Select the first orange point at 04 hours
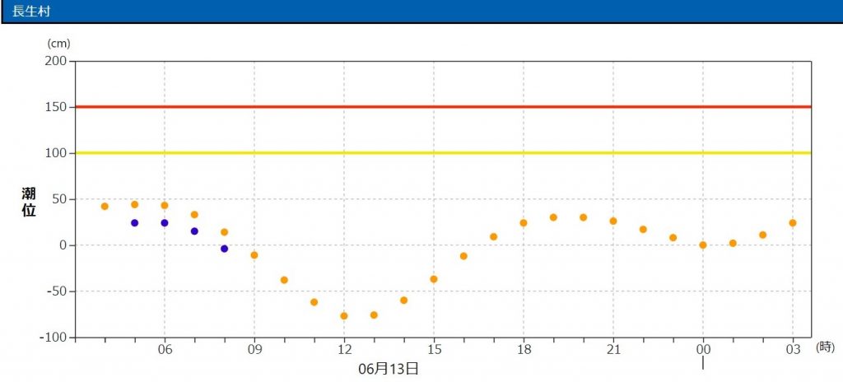The image size is (843, 382). (x=105, y=206)
